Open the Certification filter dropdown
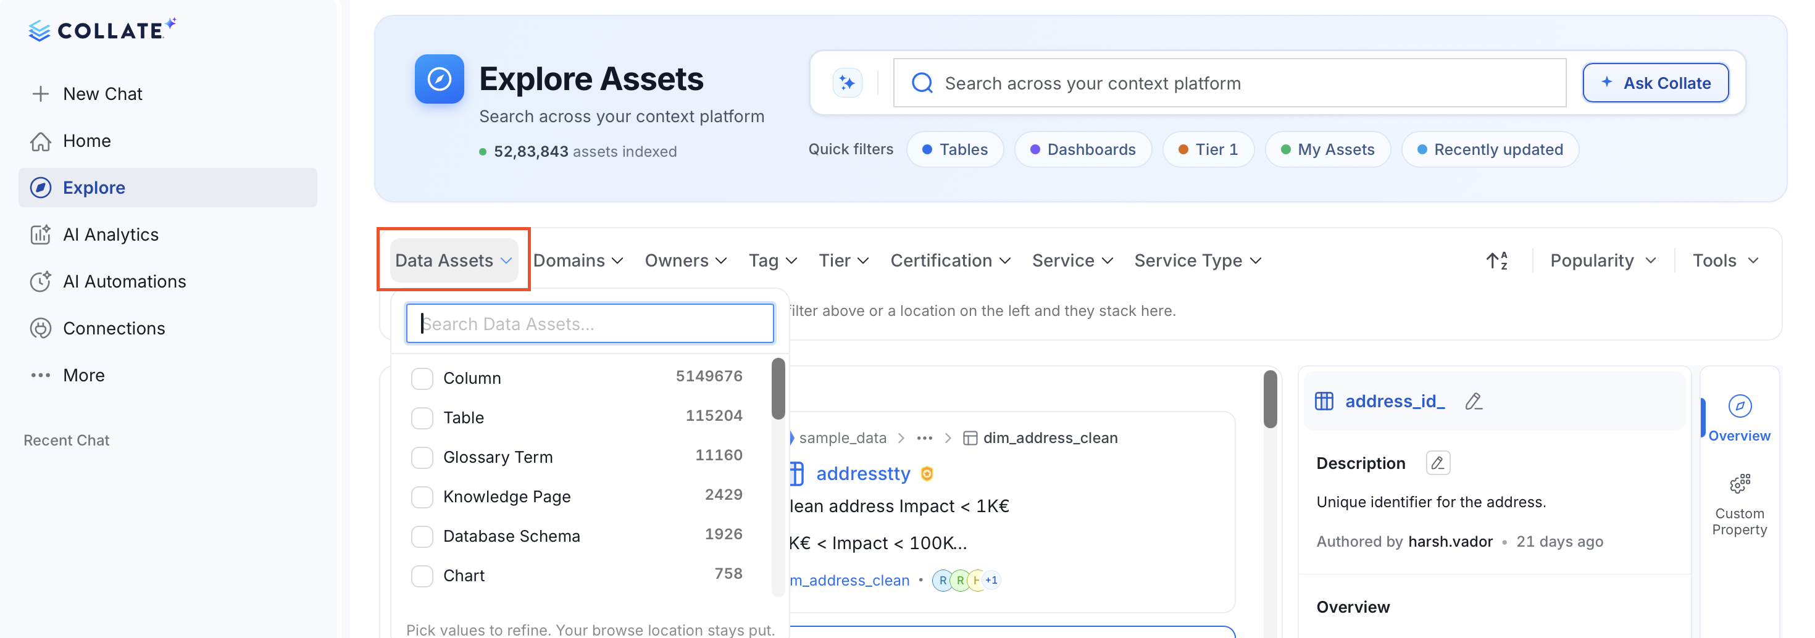 click(x=951, y=260)
